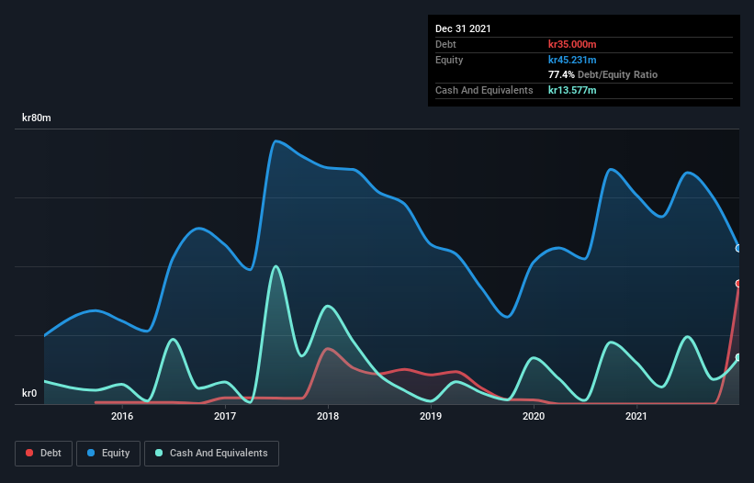Click the Dec 31 2021 tooltip date
754x483 pixels.
point(463,28)
